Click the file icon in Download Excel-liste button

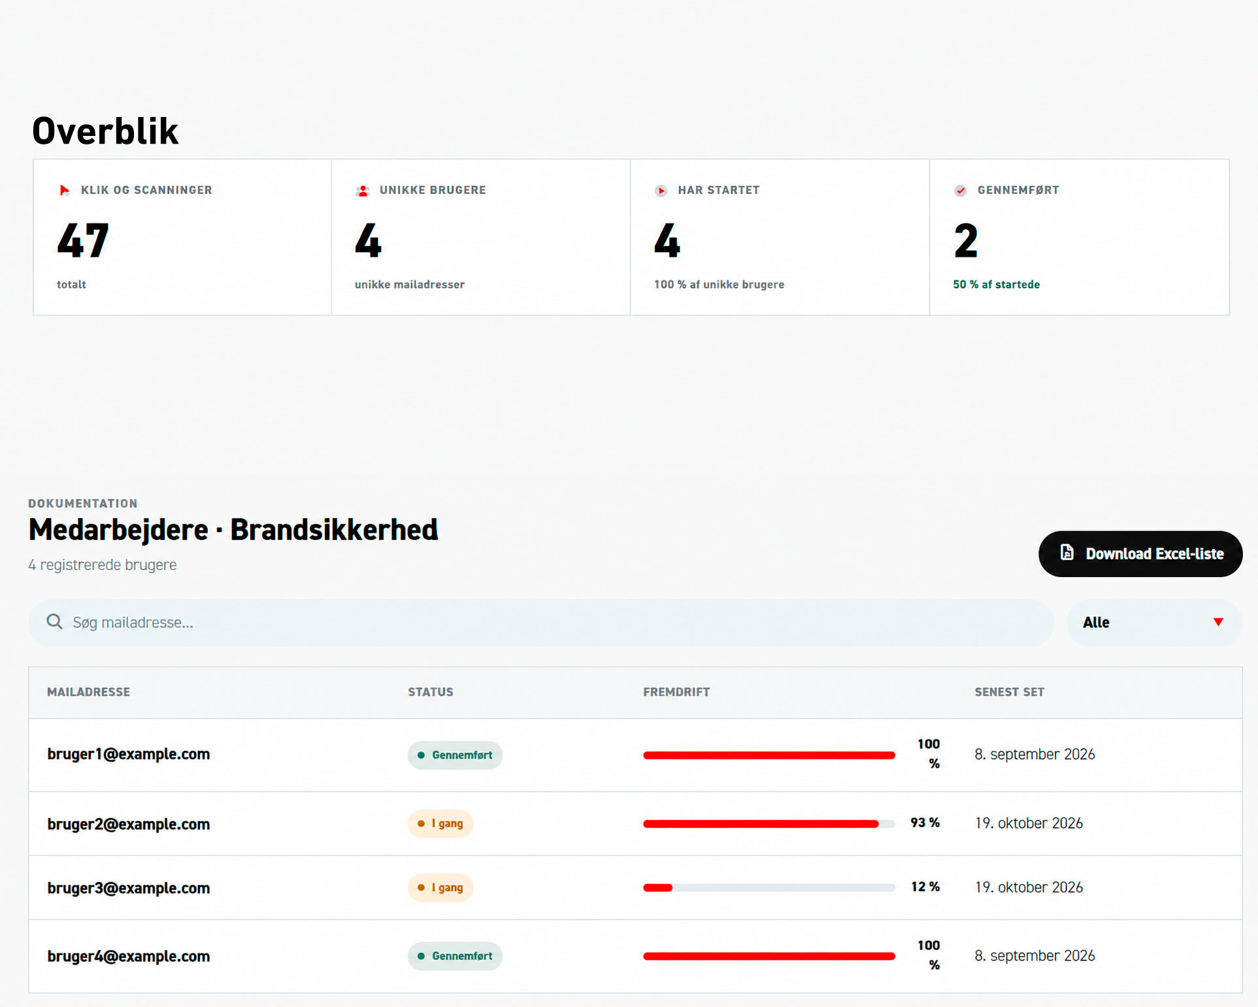[1067, 553]
